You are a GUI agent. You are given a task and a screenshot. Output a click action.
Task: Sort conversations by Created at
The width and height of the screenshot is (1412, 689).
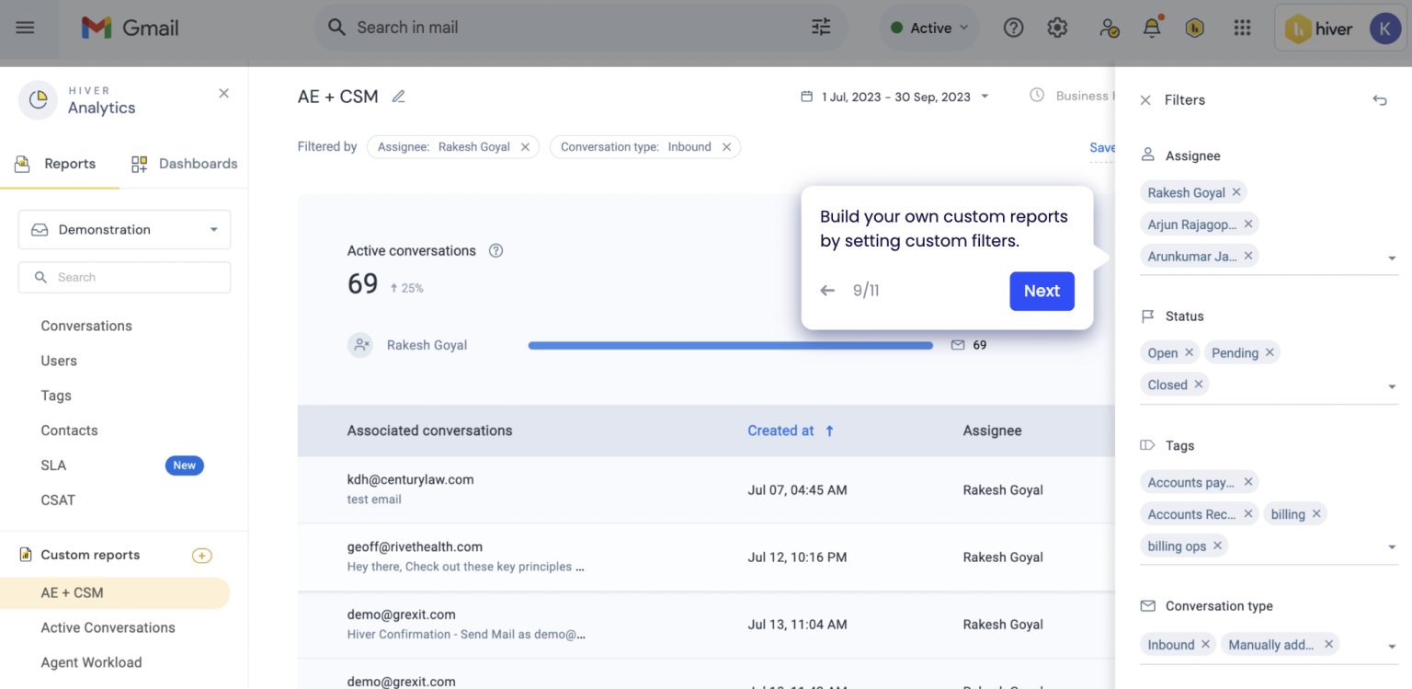pos(791,430)
